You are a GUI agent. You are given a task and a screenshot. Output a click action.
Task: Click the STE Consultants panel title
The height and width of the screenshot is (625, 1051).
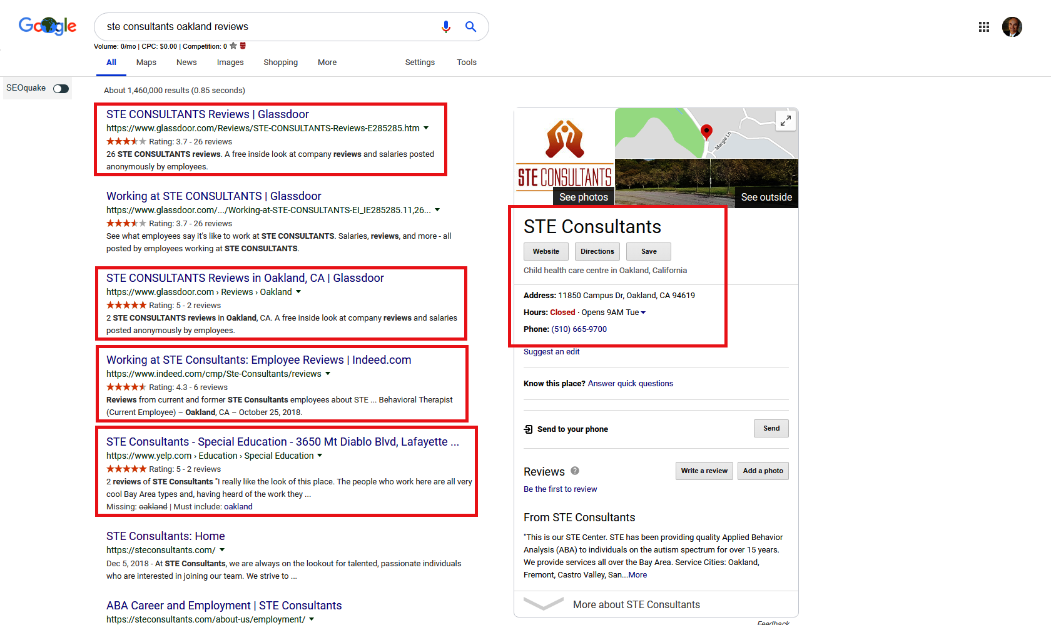[x=592, y=227]
